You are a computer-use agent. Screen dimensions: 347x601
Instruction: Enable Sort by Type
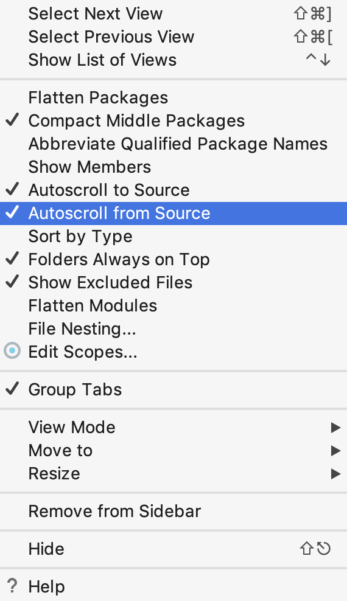pyautogui.click(x=173, y=237)
